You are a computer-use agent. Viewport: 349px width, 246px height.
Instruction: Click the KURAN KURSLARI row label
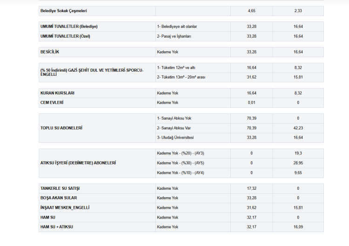pos(57,93)
